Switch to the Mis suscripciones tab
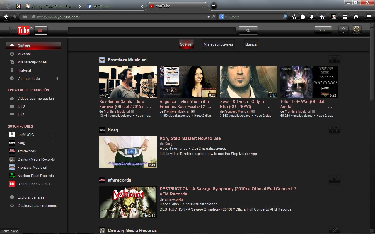 [x=218, y=44]
